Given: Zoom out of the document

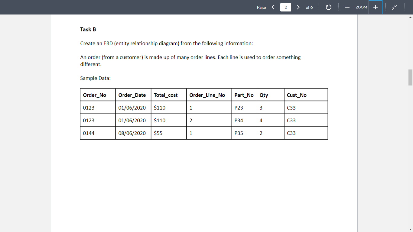Looking at the screenshot, I should click(347, 7).
